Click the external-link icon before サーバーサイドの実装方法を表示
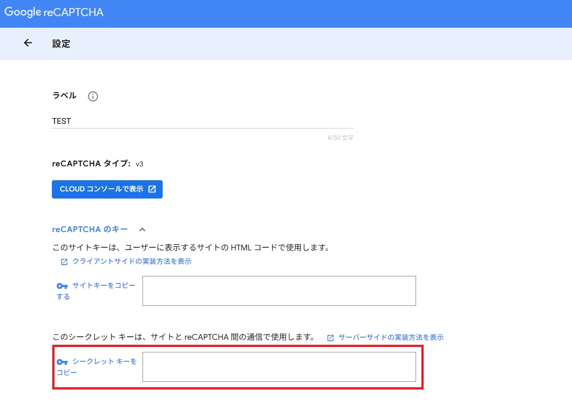The height and width of the screenshot is (402, 572). (330, 337)
